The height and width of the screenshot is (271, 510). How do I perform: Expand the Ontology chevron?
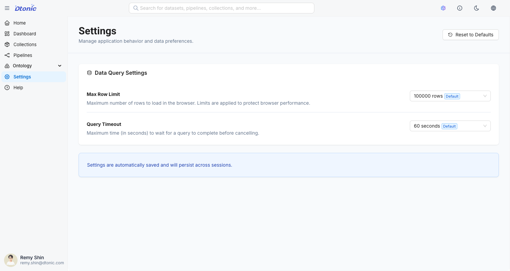pos(60,66)
